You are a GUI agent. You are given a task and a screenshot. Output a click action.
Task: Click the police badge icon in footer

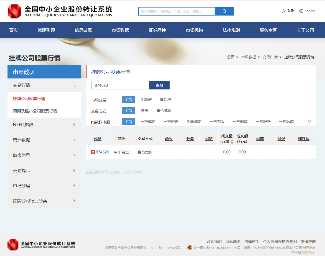pos(190,248)
